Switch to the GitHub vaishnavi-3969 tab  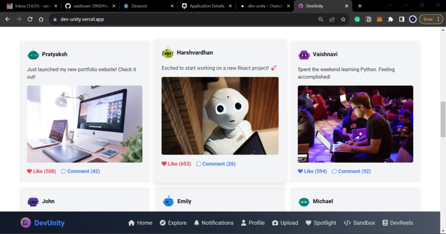[x=90, y=6]
